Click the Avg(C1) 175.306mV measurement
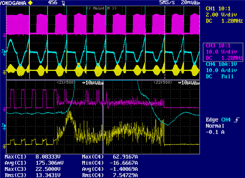The height and width of the screenshot is (178, 245). (34, 163)
